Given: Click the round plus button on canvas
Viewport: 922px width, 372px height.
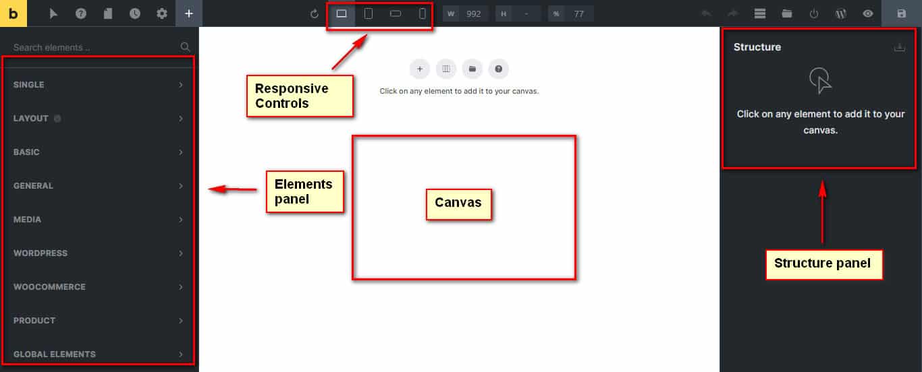Looking at the screenshot, I should click(419, 69).
